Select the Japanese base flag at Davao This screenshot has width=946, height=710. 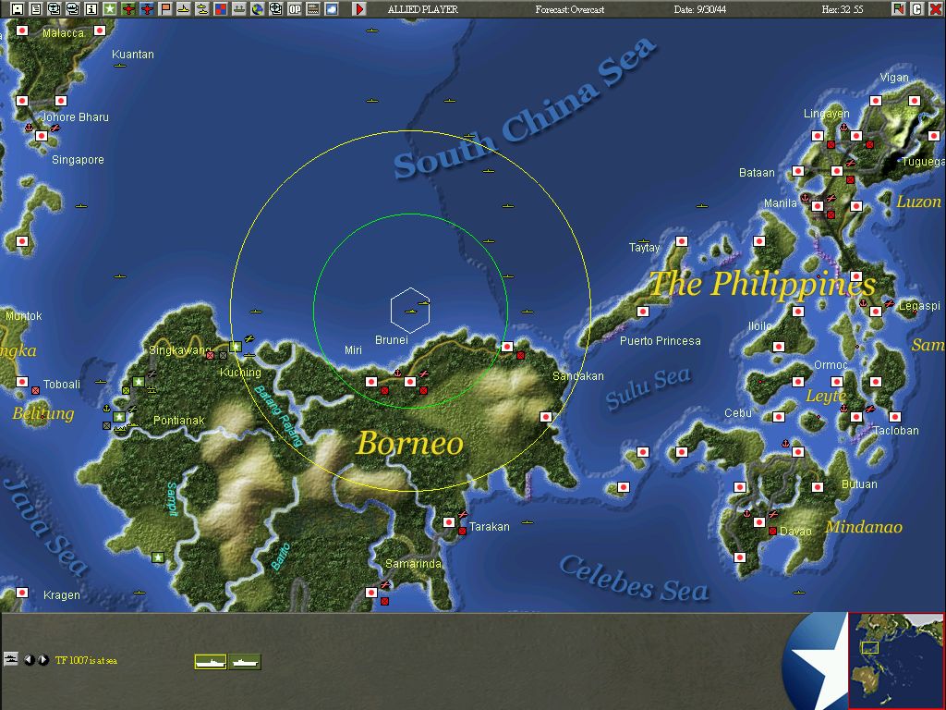[759, 521]
